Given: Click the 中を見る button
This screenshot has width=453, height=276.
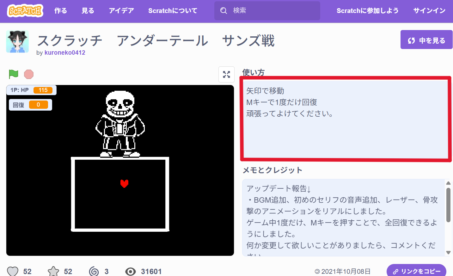Looking at the screenshot, I should pyautogui.click(x=426, y=40).
